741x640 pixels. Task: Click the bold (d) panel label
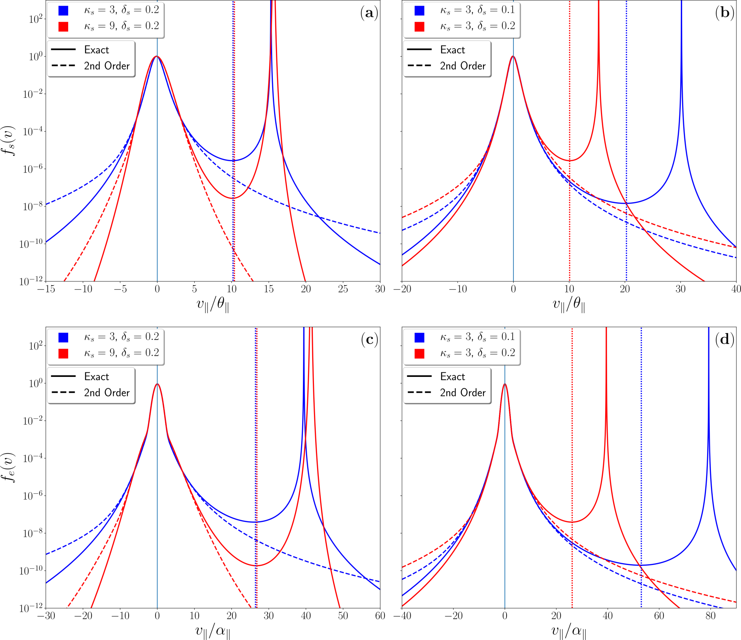point(724,340)
